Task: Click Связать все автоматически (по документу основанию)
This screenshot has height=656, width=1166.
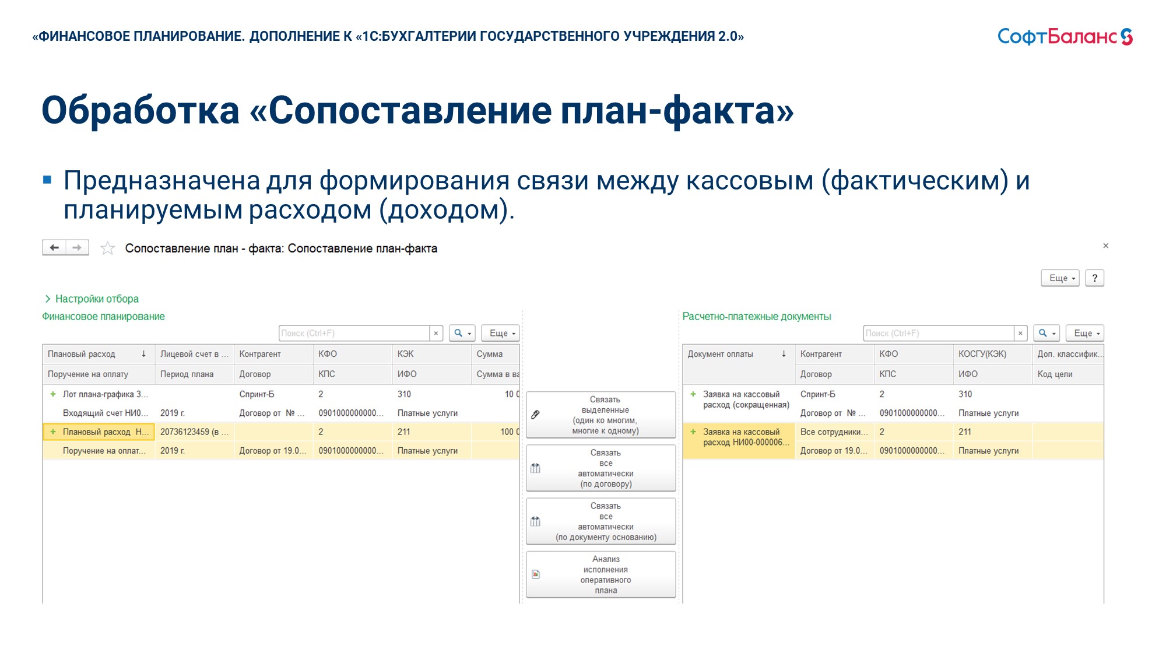Action: [x=601, y=521]
